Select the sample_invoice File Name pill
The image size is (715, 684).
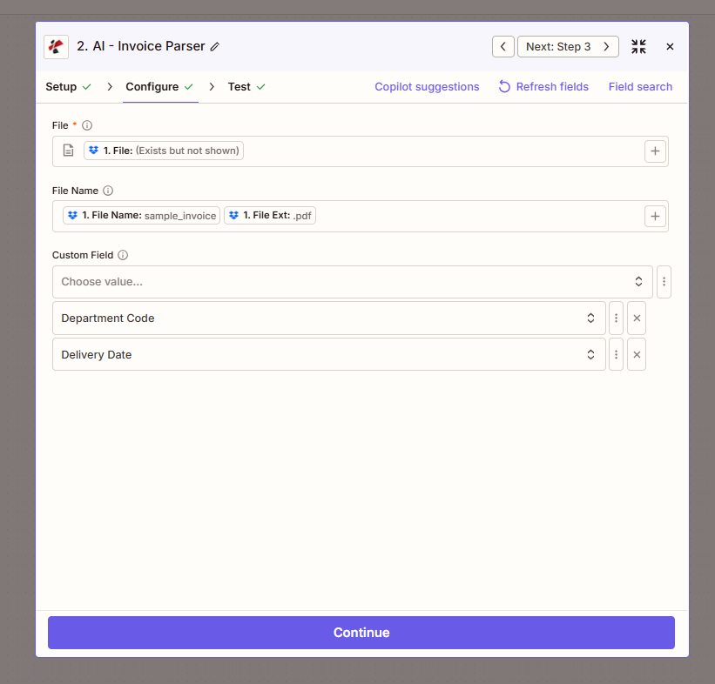(140, 215)
